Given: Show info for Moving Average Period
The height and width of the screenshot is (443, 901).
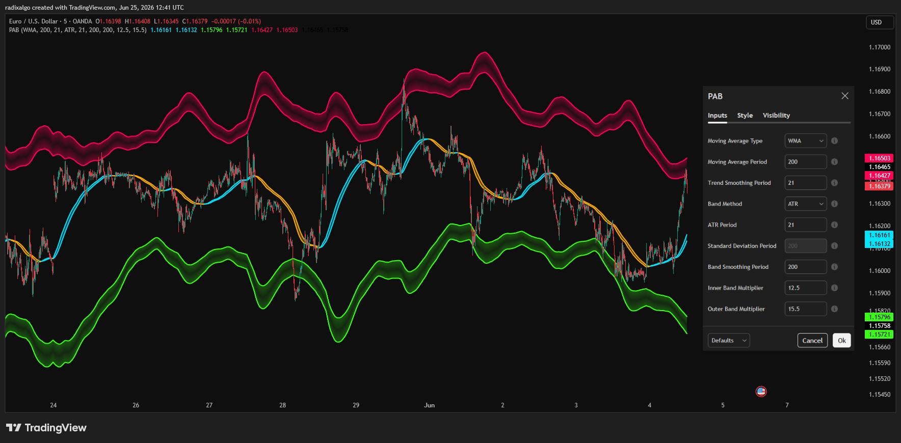Looking at the screenshot, I should coord(834,162).
